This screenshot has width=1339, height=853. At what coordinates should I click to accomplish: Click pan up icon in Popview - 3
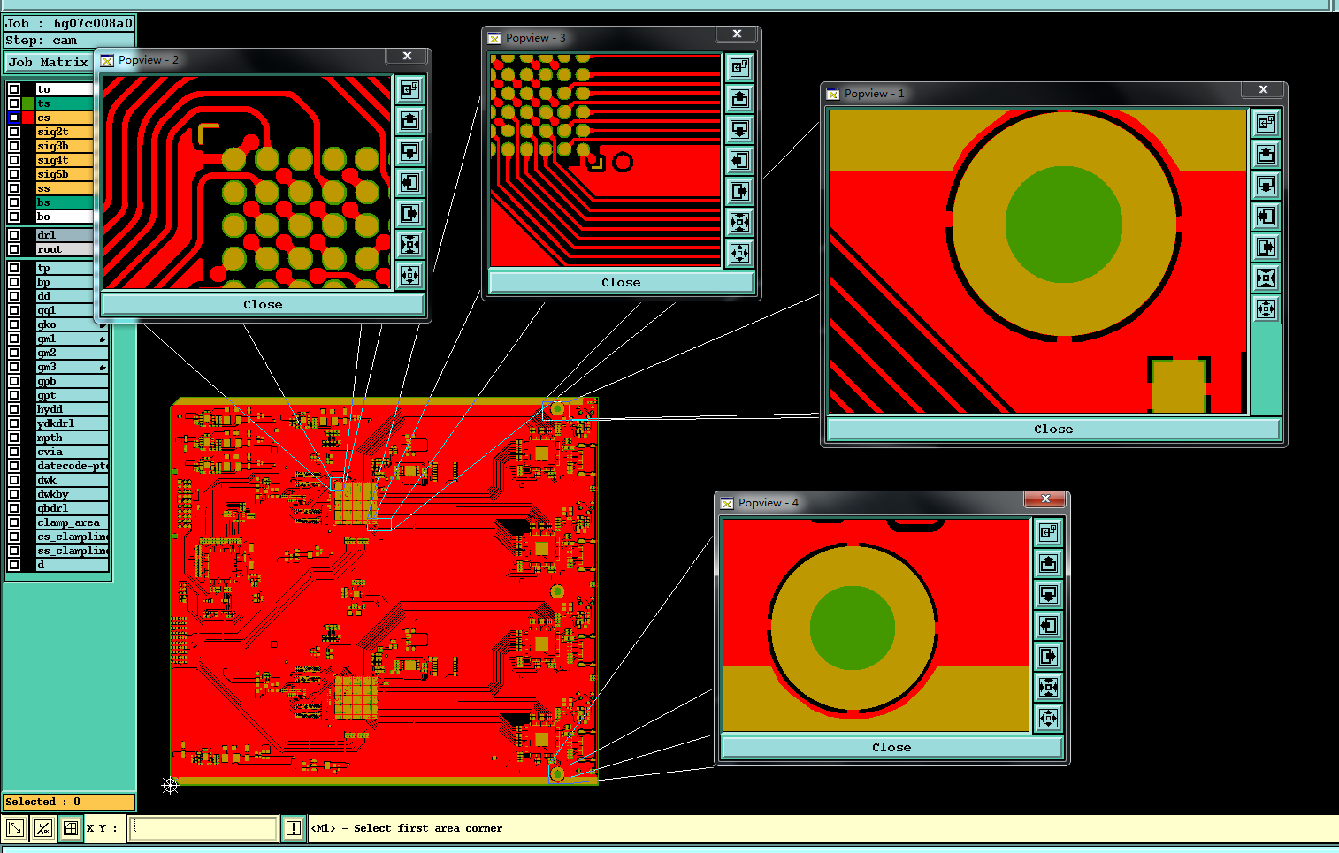(x=739, y=98)
